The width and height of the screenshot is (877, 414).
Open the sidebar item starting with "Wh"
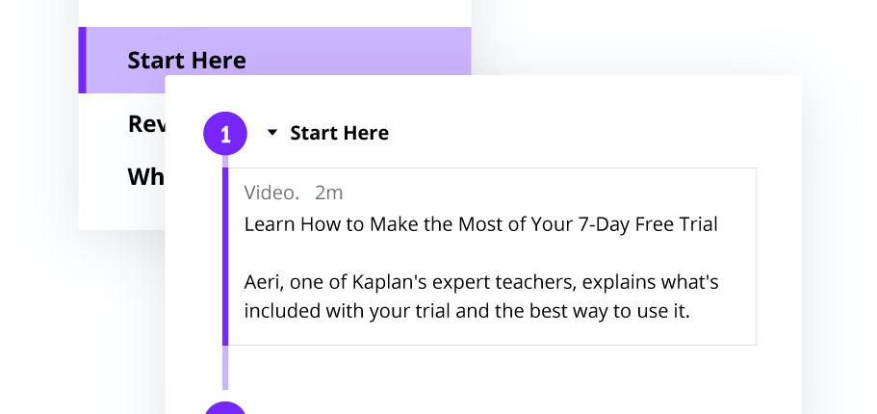[x=146, y=177]
